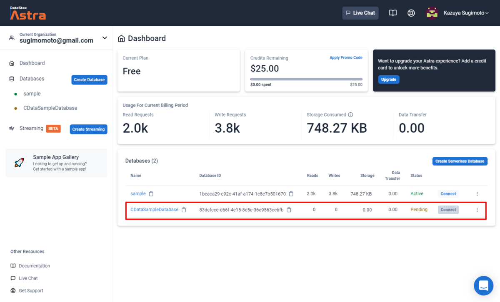Viewport: 500px width, 302px height.
Task: Click the credits remaining progress bar
Action: pyautogui.click(x=306, y=78)
